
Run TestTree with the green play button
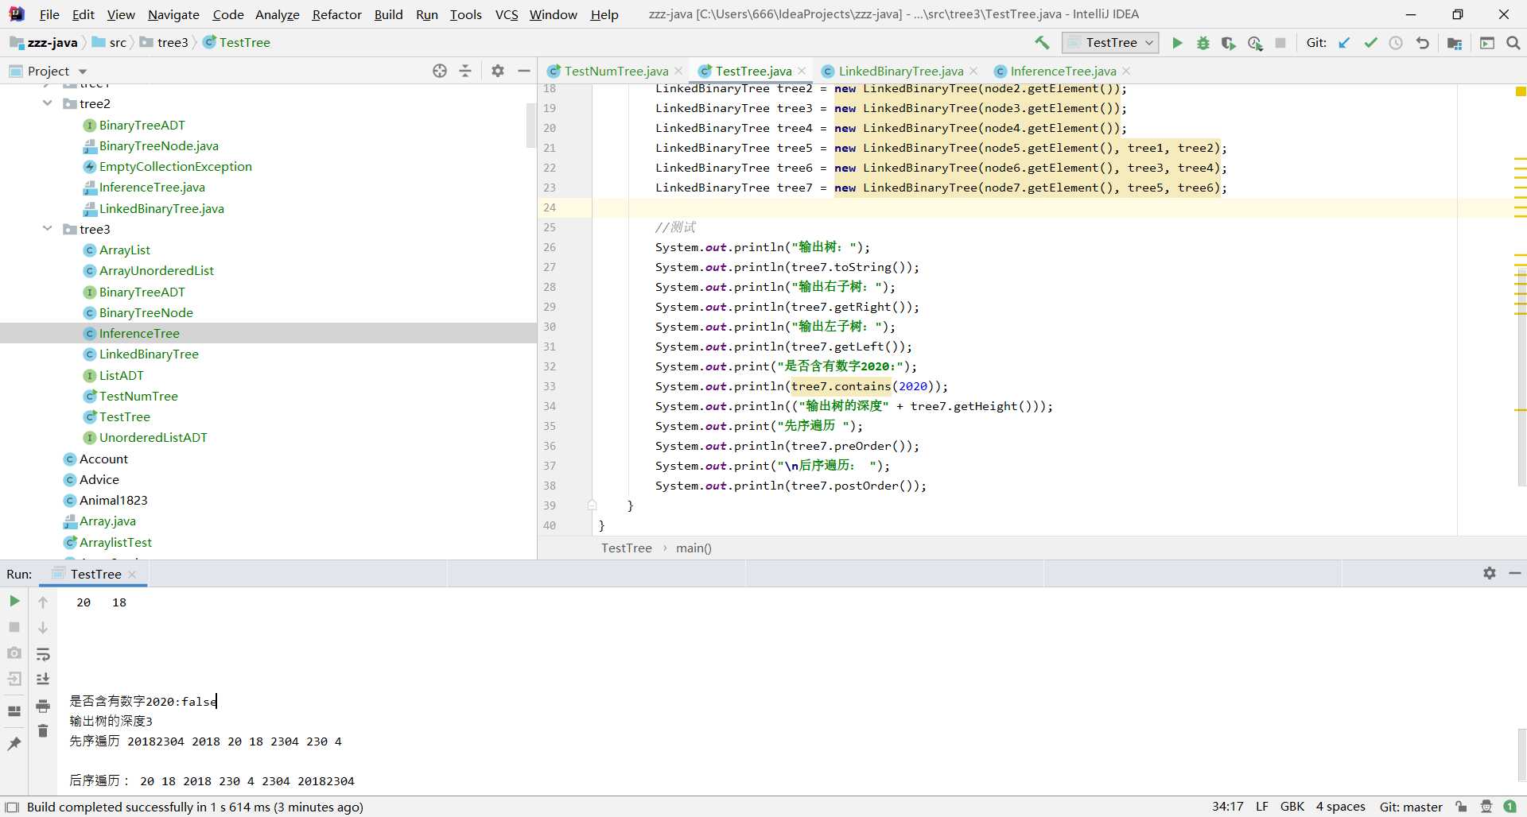tap(1177, 43)
